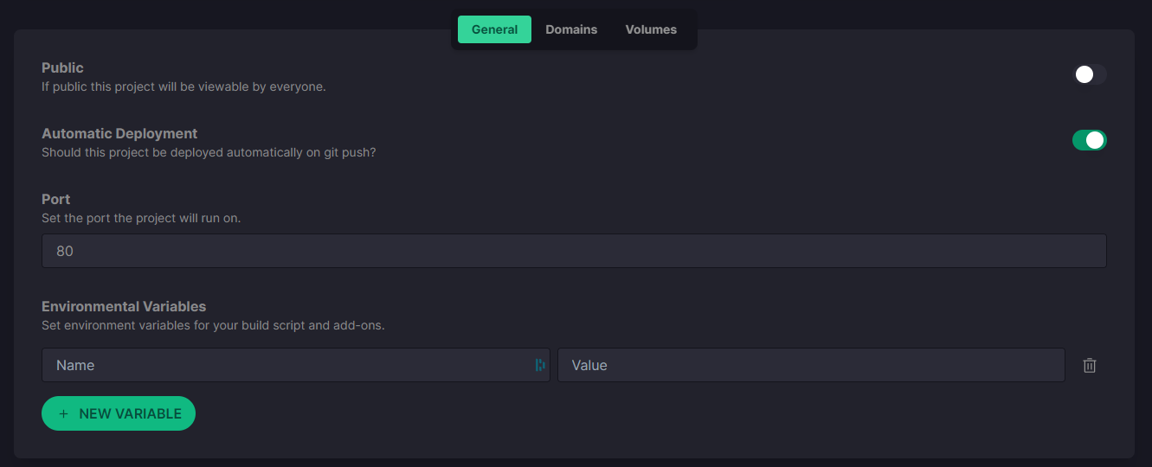Open the Domains tab
The height and width of the screenshot is (467, 1152).
571,29
